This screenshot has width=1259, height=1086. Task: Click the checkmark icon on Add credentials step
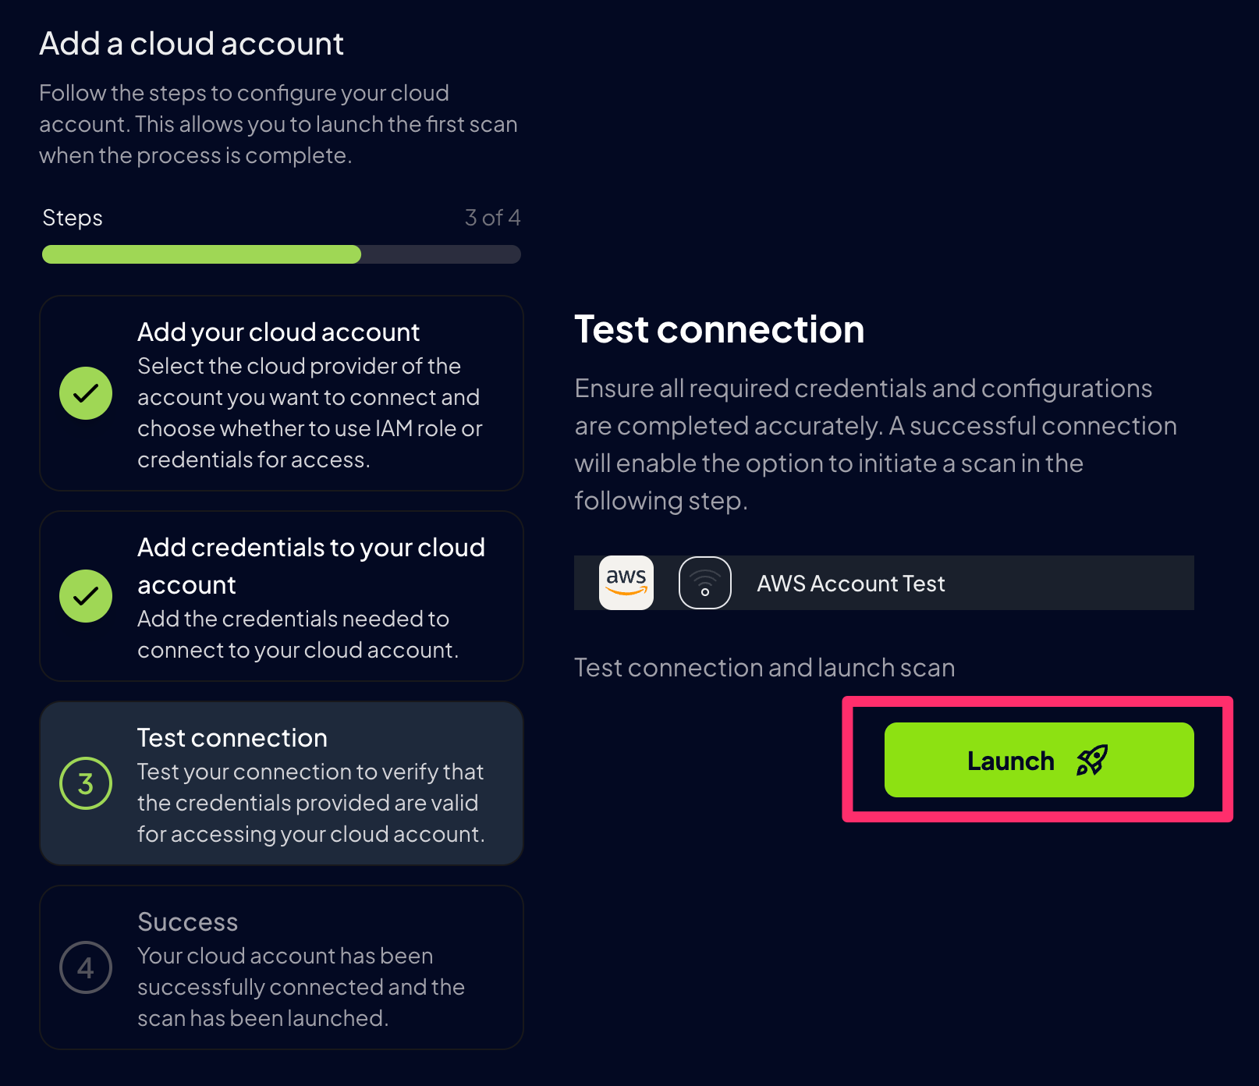(86, 596)
